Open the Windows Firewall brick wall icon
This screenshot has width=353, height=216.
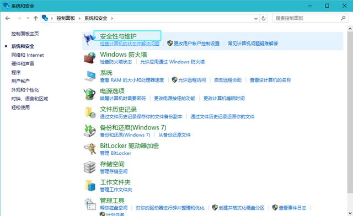point(89,58)
